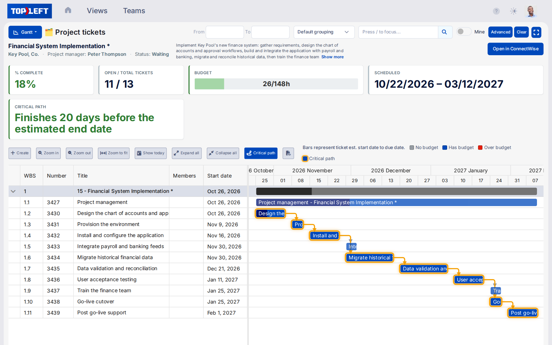
Task: Click Show today
Action: (x=151, y=153)
